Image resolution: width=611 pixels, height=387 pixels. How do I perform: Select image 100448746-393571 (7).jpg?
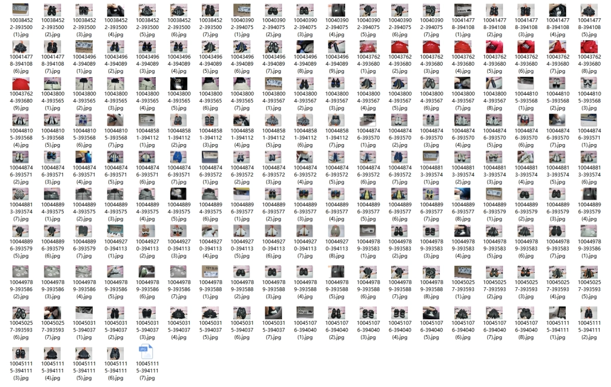(178, 157)
